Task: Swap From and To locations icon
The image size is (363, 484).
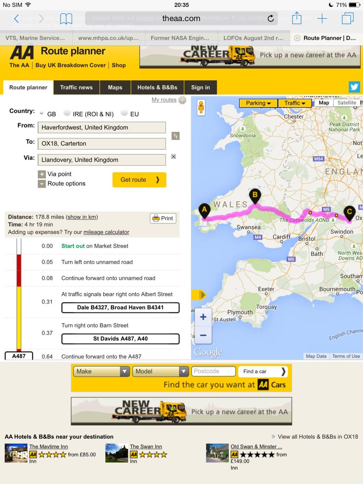Action: click(x=175, y=136)
